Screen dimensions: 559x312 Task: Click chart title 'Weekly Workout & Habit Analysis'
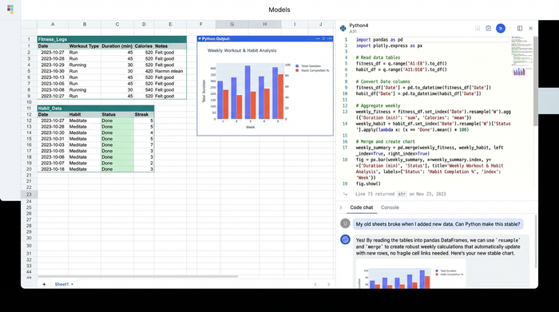242,50
